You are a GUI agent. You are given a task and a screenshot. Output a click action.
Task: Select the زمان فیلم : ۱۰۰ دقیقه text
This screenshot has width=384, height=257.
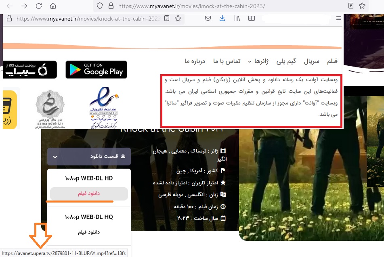196,207
